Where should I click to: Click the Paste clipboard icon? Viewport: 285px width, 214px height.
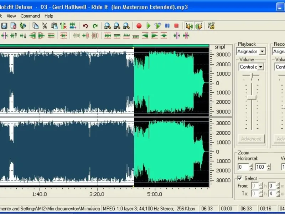pos(54,26)
